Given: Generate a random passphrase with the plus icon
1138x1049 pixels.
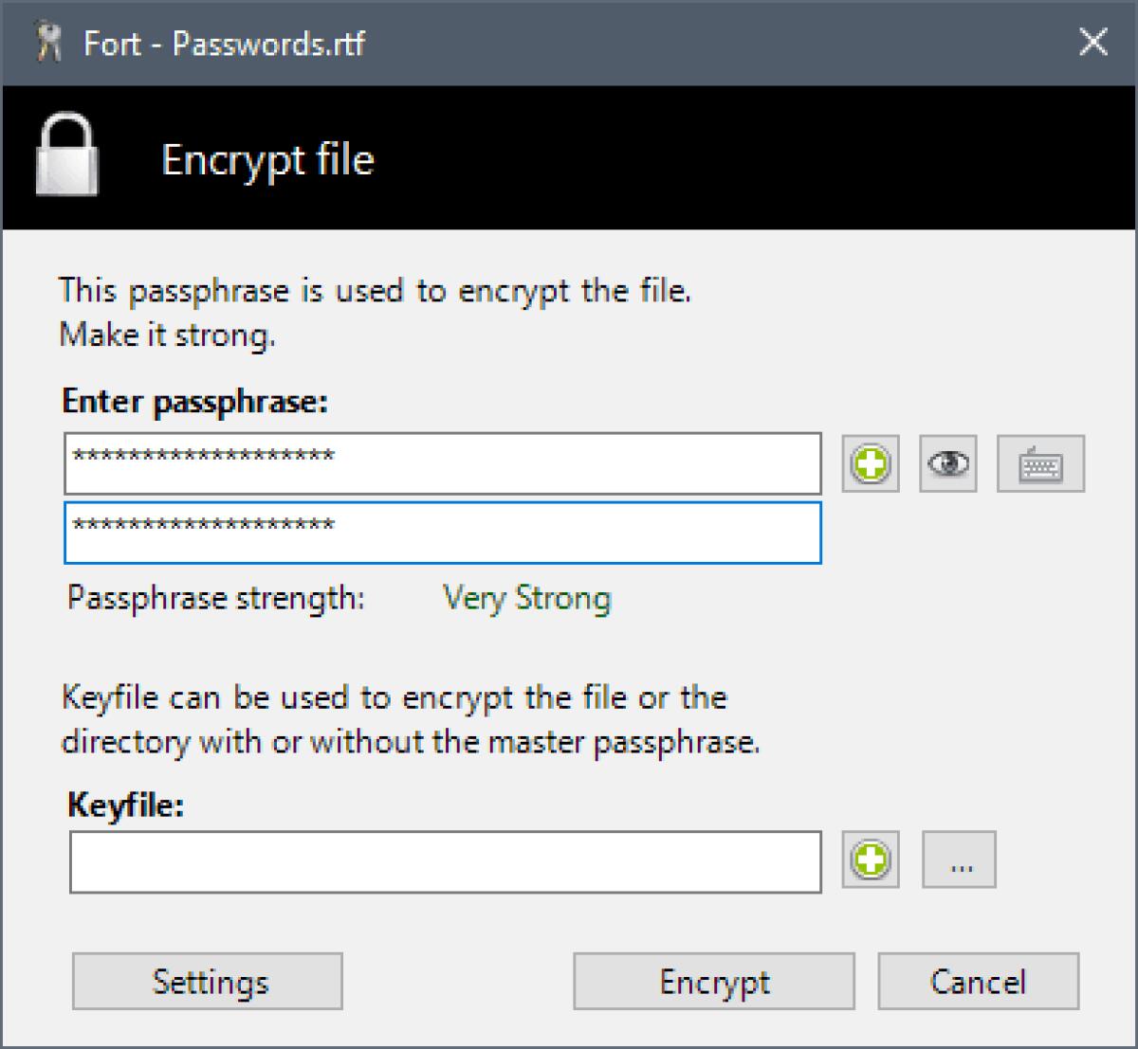Looking at the screenshot, I should point(871,464).
